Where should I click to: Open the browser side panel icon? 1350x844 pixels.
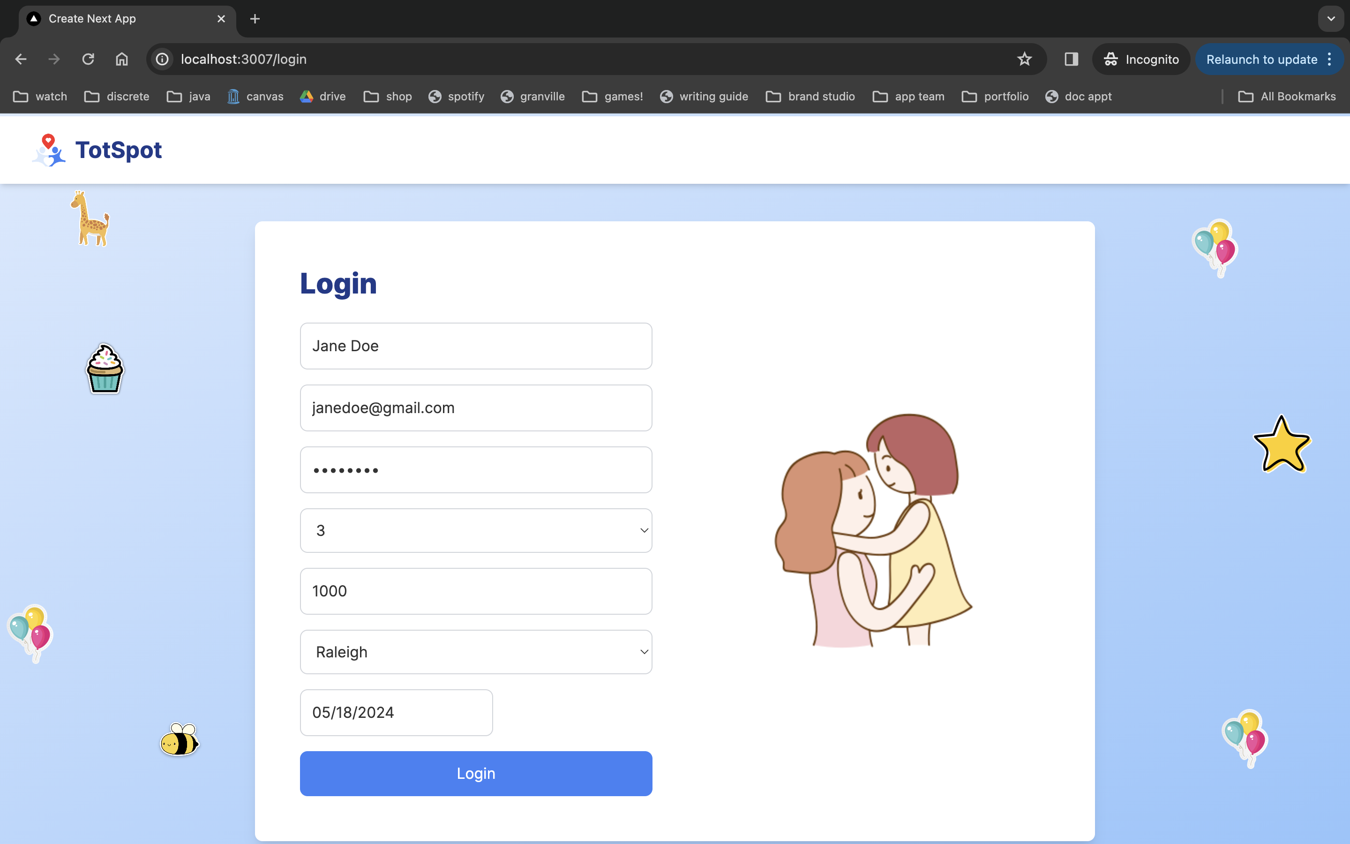point(1071,59)
